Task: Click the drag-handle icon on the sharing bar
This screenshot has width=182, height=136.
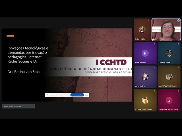Action: (x=46, y=95)
